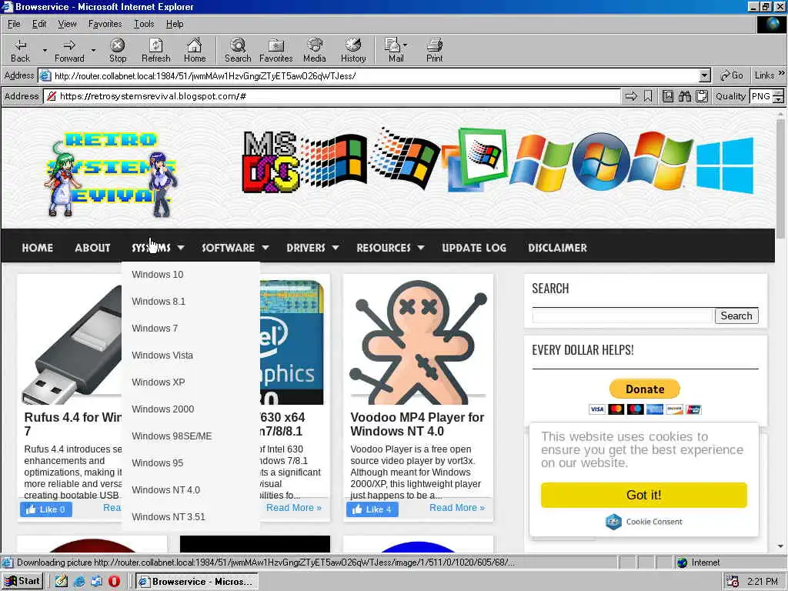
Task: Open the Mail button dropdown arrow
Action: pyautogui.click(x=405, y=45)
